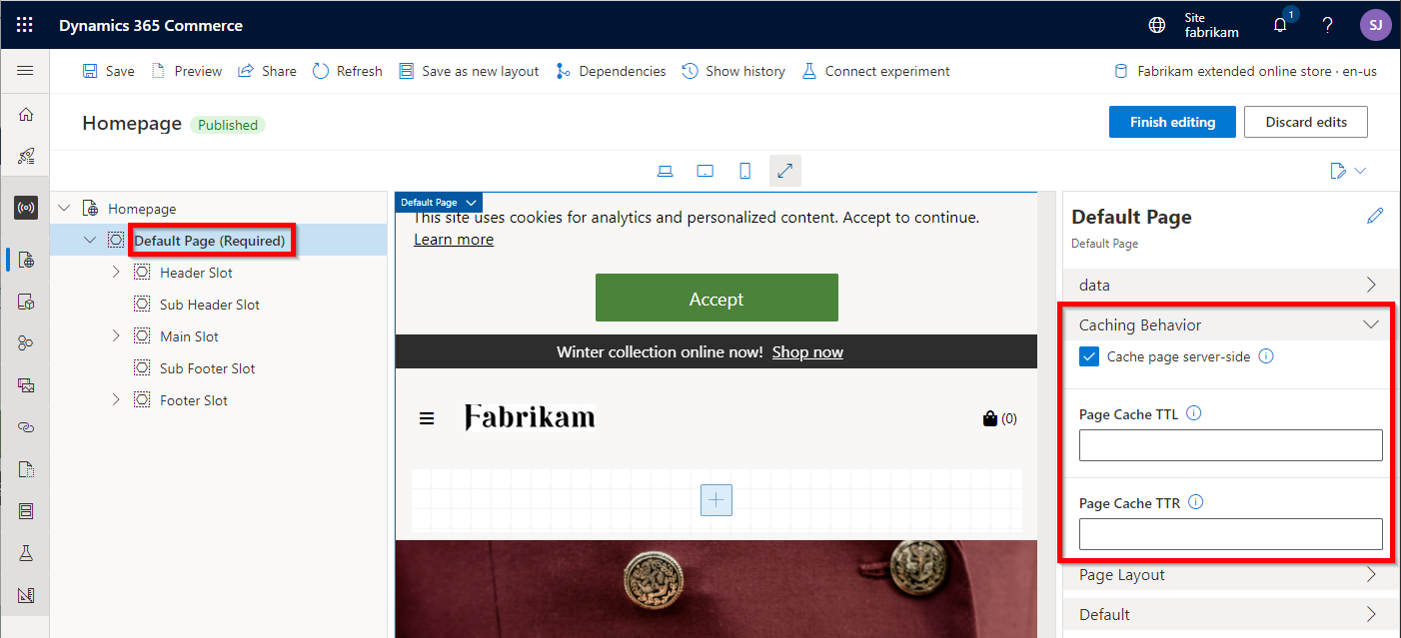The image size is (1401, 638).
Task: Open the design ruler sidebar icon
Action: (x=26, y=596)
